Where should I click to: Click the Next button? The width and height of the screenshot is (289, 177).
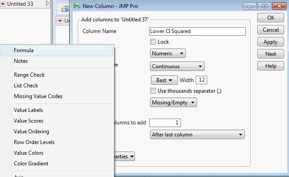tap(271, 54)
